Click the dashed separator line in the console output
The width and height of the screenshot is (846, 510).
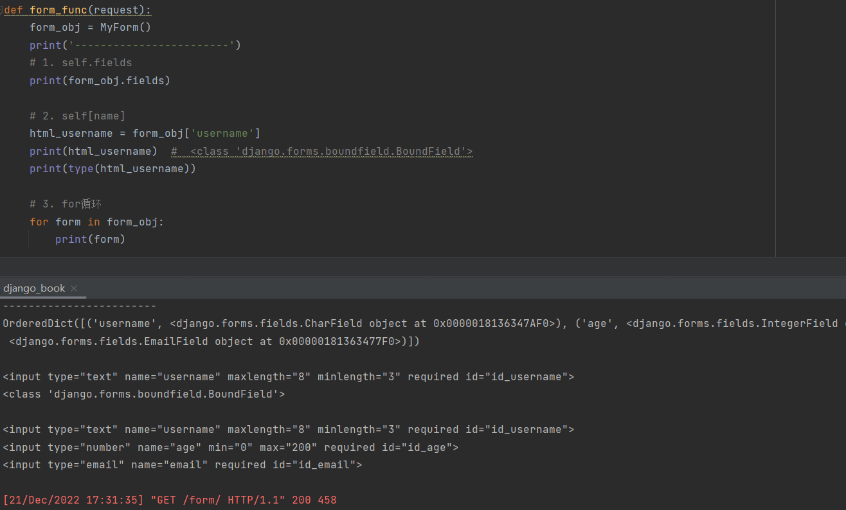[80, 306]
